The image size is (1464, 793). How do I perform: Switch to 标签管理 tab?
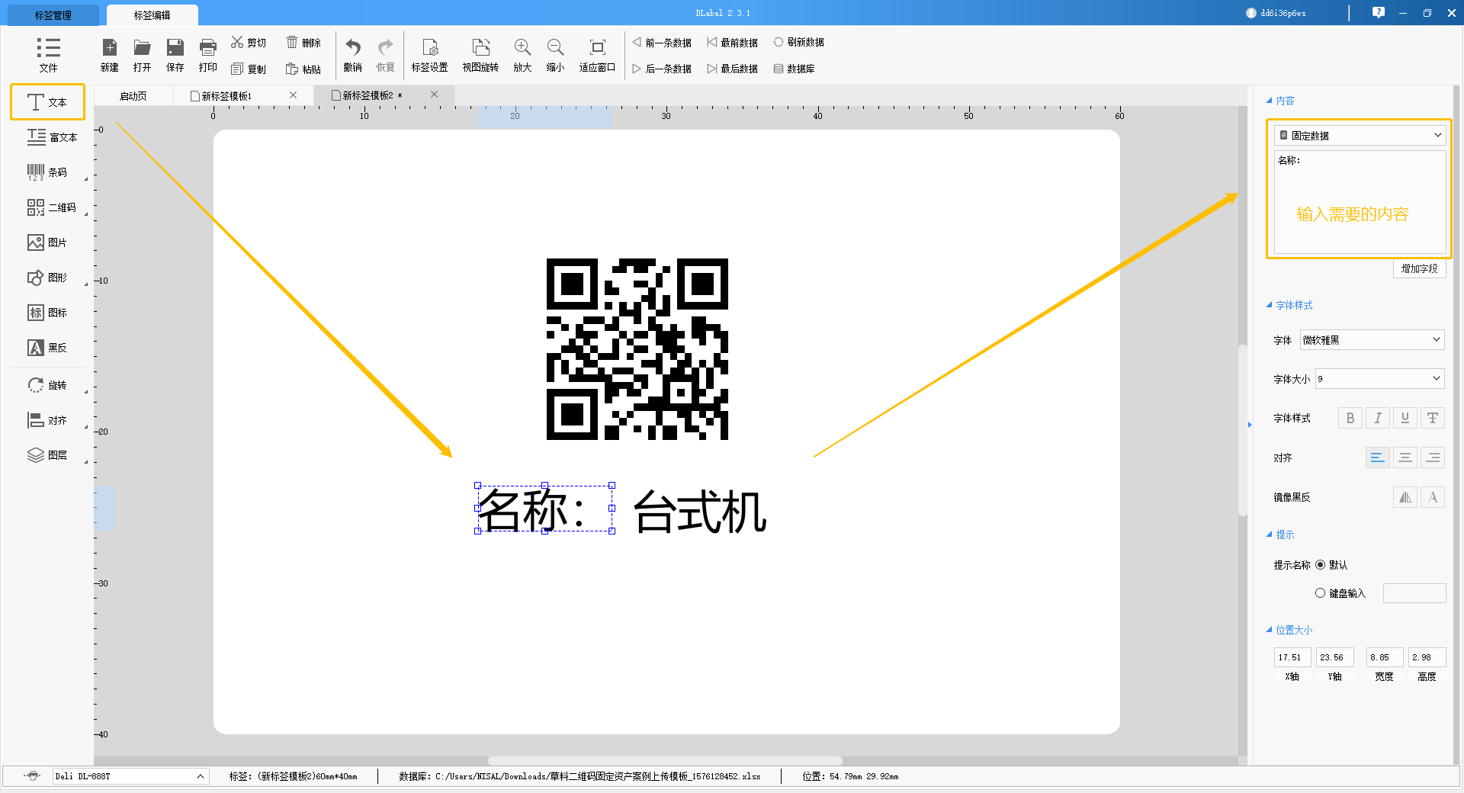coord(53,14)
